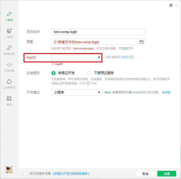Click the 测试号 link
Viewport: 181px width, 179px height.
click(124, 57)
